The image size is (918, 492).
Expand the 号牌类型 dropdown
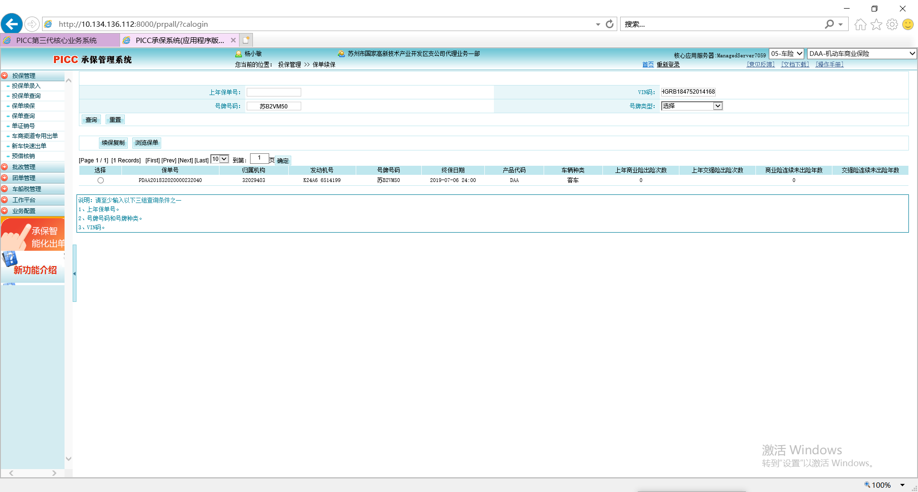coord(717,106)
